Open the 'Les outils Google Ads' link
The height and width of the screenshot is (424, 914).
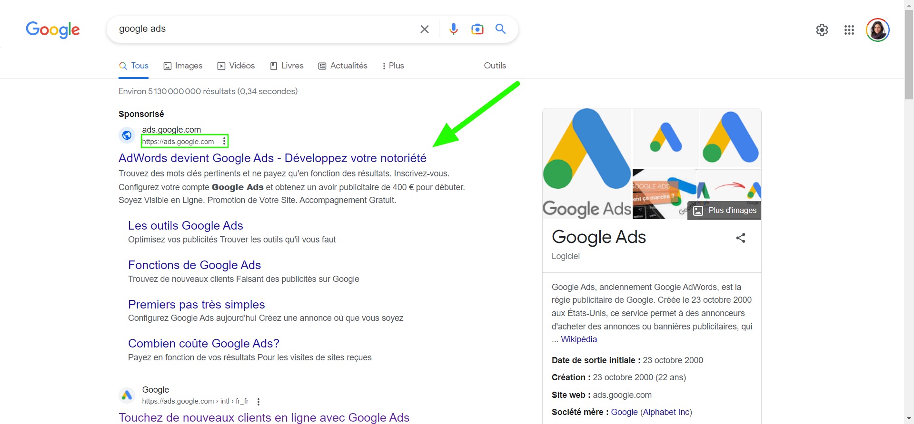click(x=185, y=226)
